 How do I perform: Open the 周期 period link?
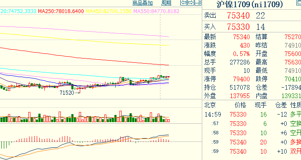166,3
